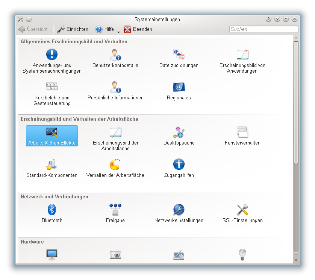Image resolution: width=315 pixels, height=280 pixels.
Task: Click Einrichten in the toolbar
Action: 73,29
